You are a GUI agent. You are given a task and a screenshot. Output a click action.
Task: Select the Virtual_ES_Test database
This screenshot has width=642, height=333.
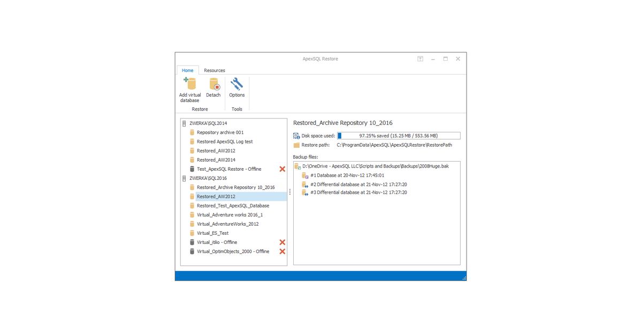(212, 233)
